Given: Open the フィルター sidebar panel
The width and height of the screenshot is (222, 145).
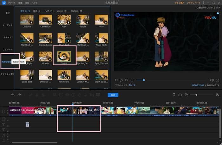Looking at the screenshot, I should 8,50.
